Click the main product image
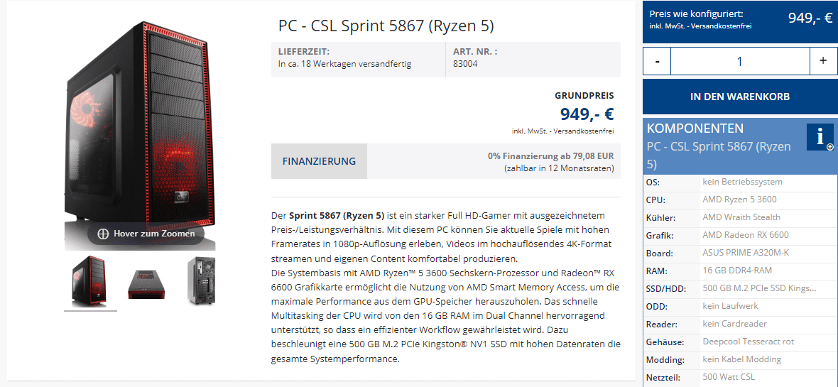Image resolution: width=838 pixels, height=387 pixels. [139, 128]
